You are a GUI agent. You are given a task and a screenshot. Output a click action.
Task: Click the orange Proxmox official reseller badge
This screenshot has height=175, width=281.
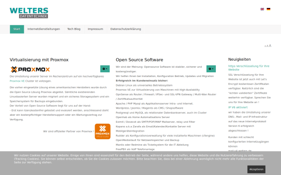103,132
